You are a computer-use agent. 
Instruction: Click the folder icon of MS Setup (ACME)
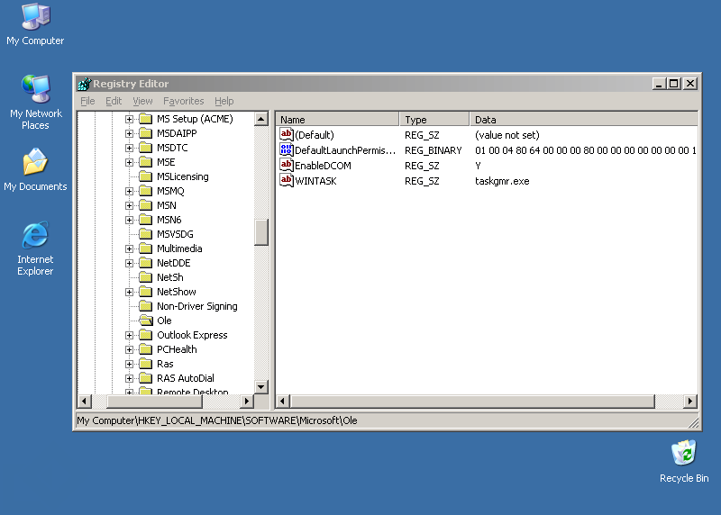point(146,119)
